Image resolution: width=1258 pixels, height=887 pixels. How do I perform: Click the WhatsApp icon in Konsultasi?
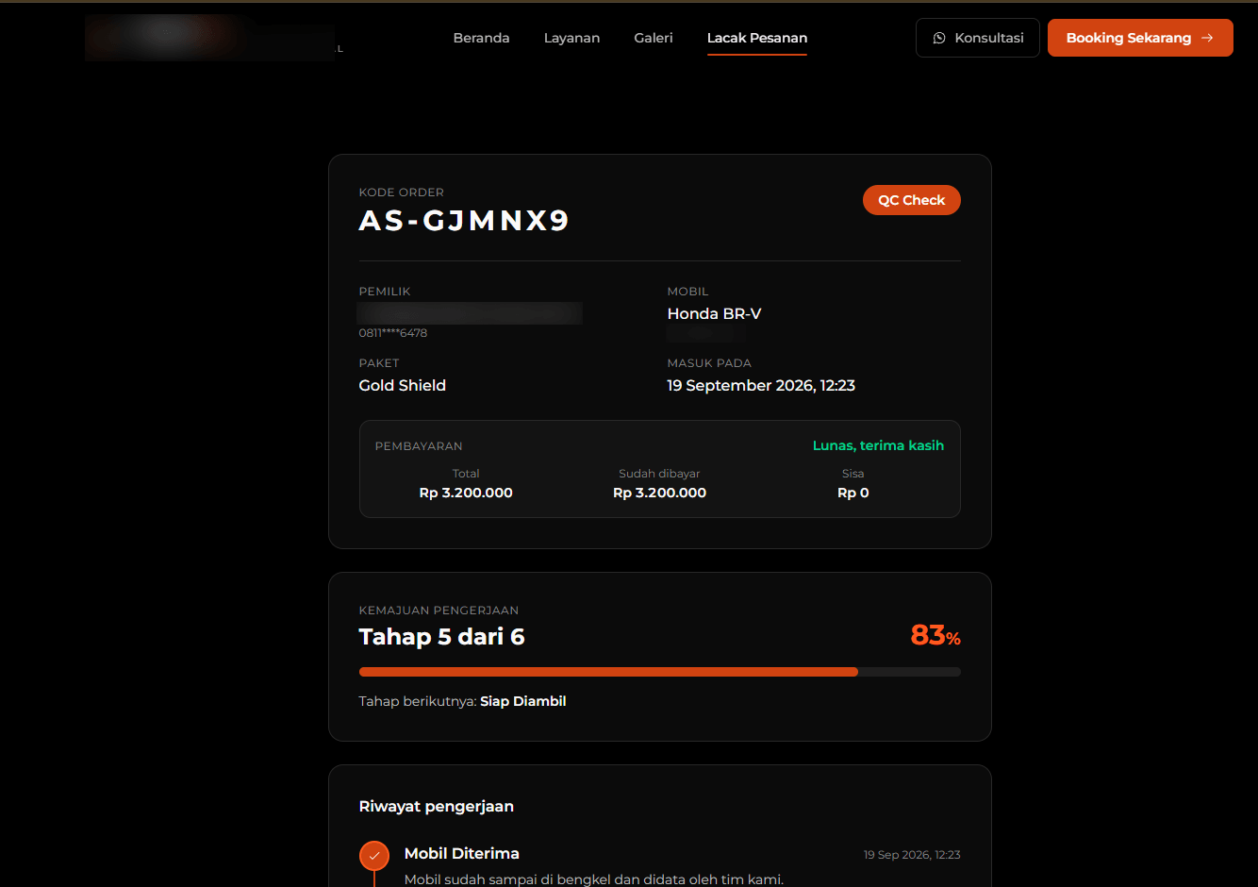(x=939, y=38)
